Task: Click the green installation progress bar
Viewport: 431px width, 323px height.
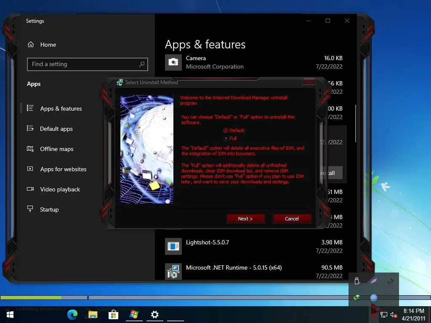Action: point(44,297)
